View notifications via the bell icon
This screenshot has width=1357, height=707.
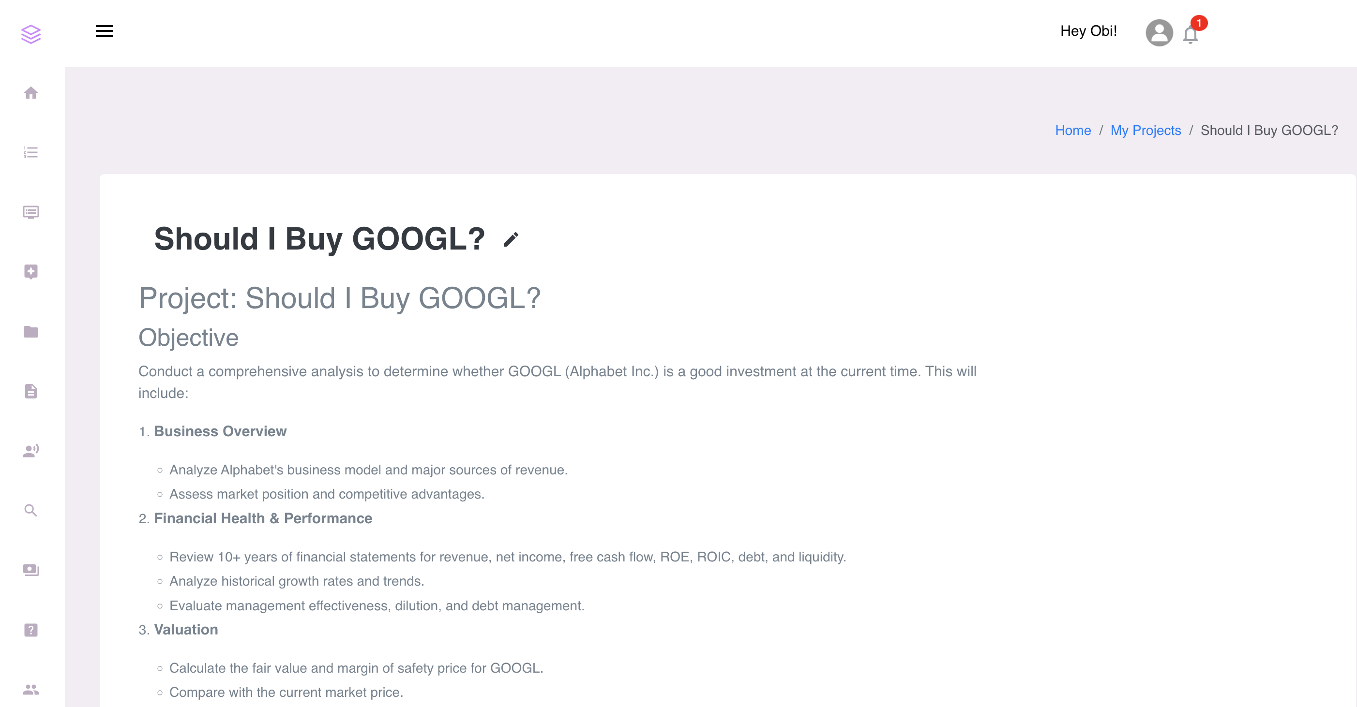point(1191,35)
